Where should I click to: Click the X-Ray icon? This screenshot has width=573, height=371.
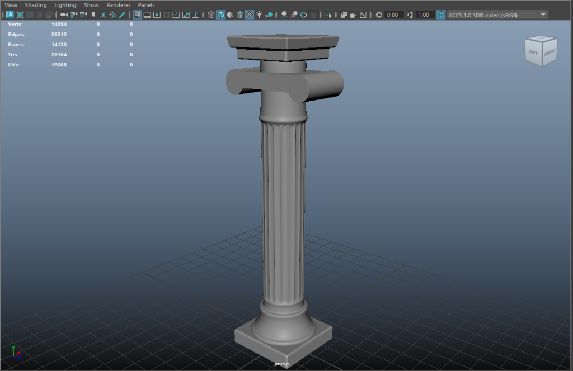[344, 15]
